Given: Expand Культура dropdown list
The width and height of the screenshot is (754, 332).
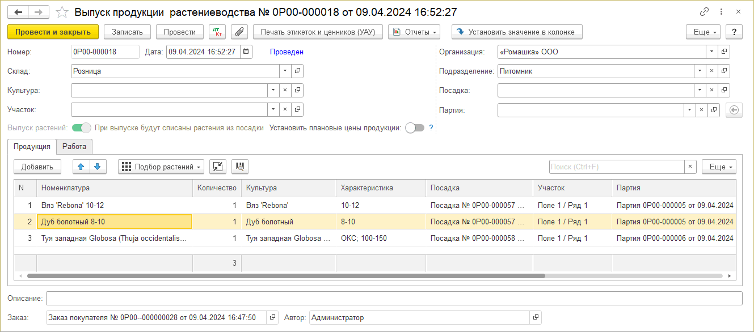Looking at the screenshot, I should pyautogui.click(x=273, y=90).
